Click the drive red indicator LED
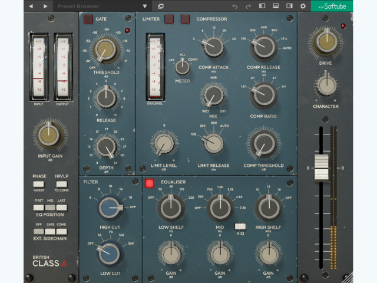The height and width of the screenshot is (283, 377). 343,26
